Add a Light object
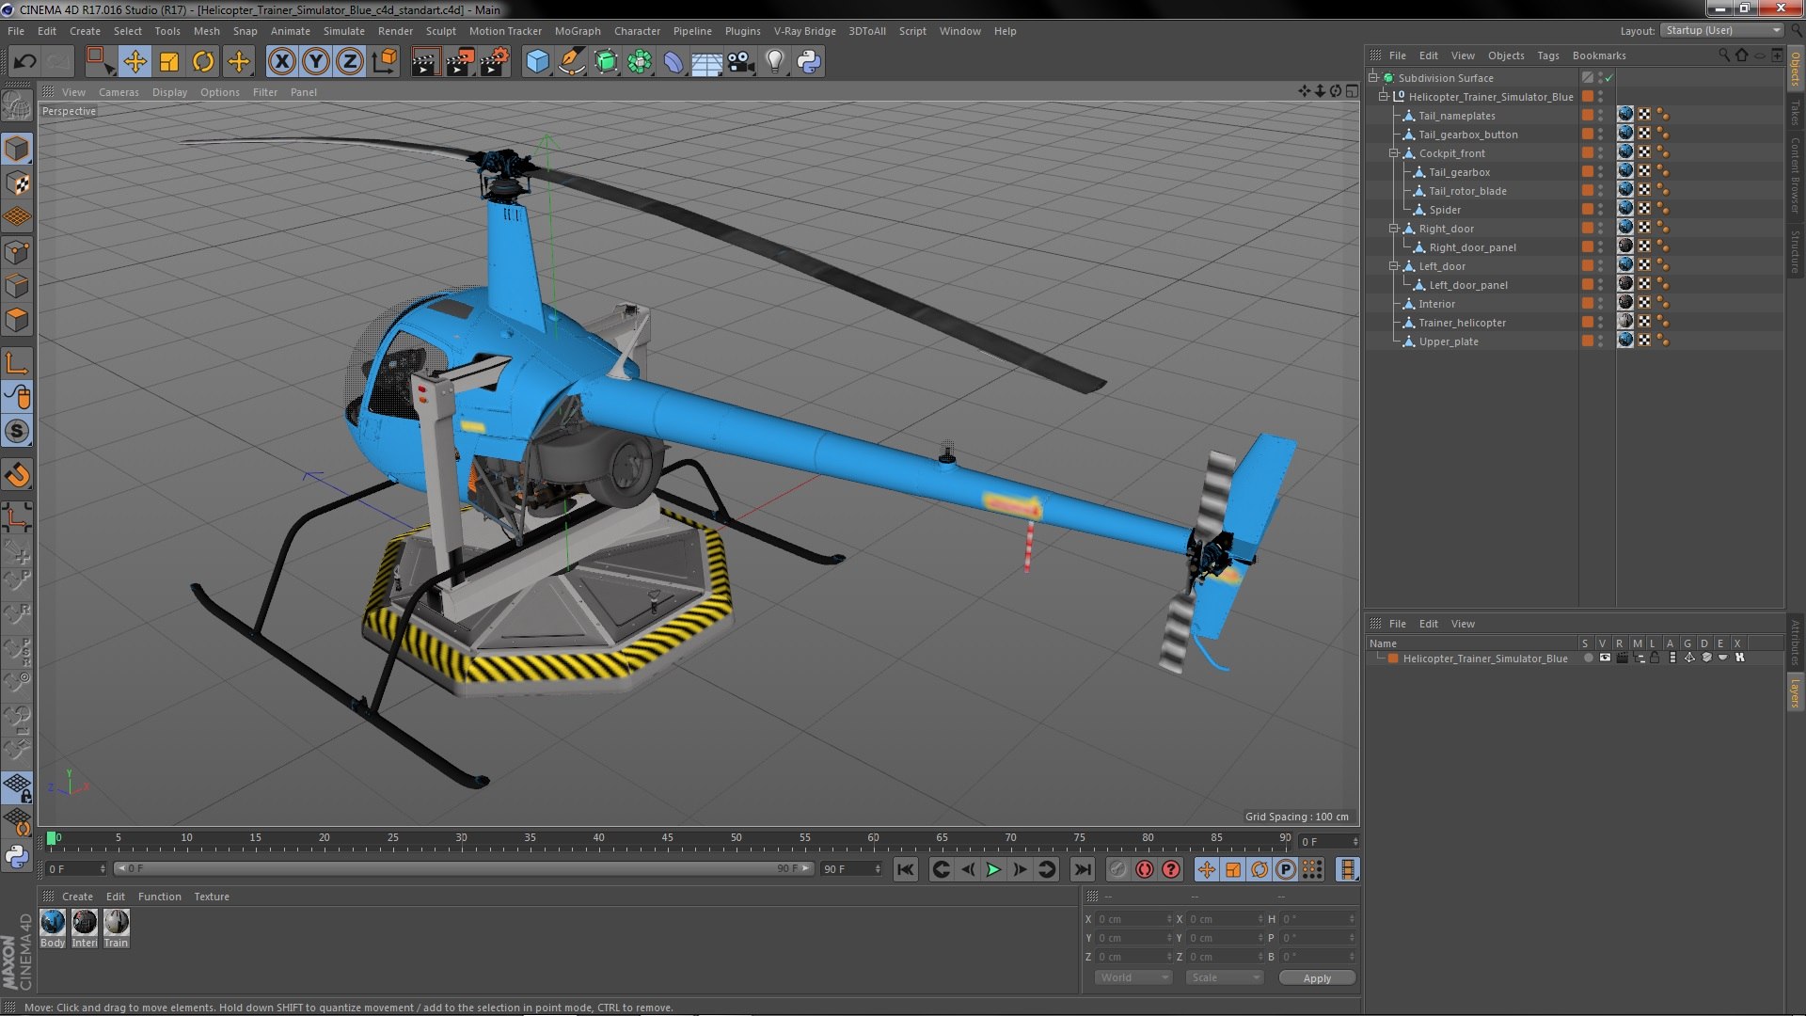1806x1016 pixels. coord(774,62)
